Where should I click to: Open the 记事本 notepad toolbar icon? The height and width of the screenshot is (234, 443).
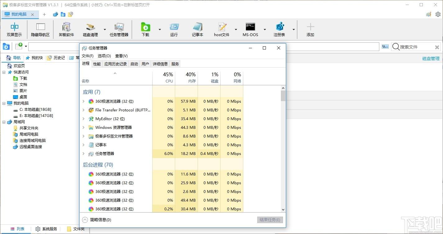(x=198, y=30)
